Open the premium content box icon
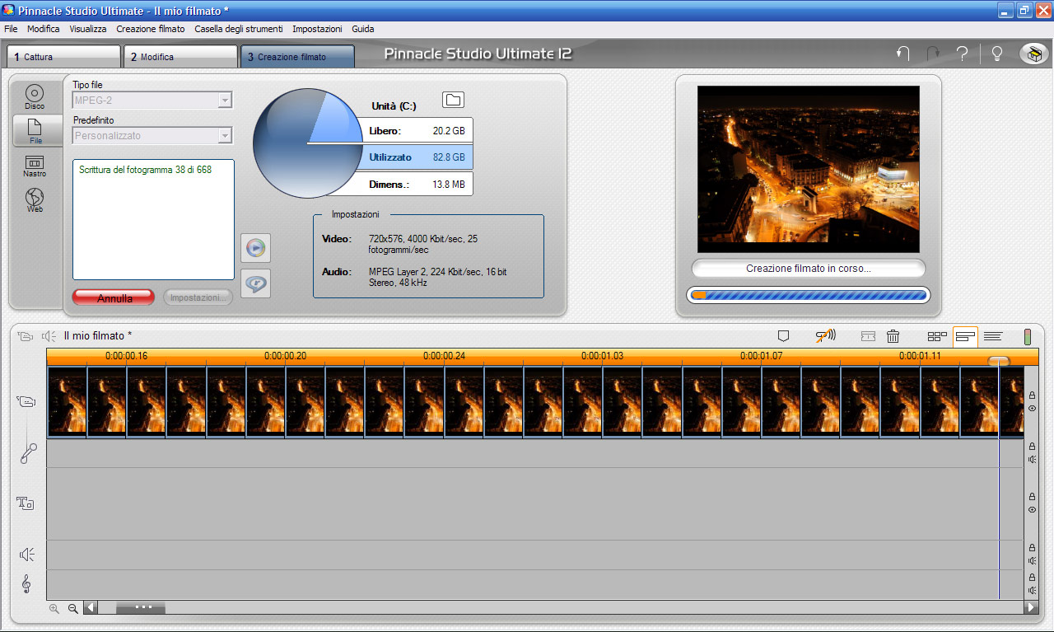 [1033, 54]
